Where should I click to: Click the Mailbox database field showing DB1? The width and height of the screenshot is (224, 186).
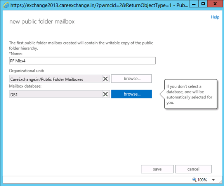click(56, 94)
